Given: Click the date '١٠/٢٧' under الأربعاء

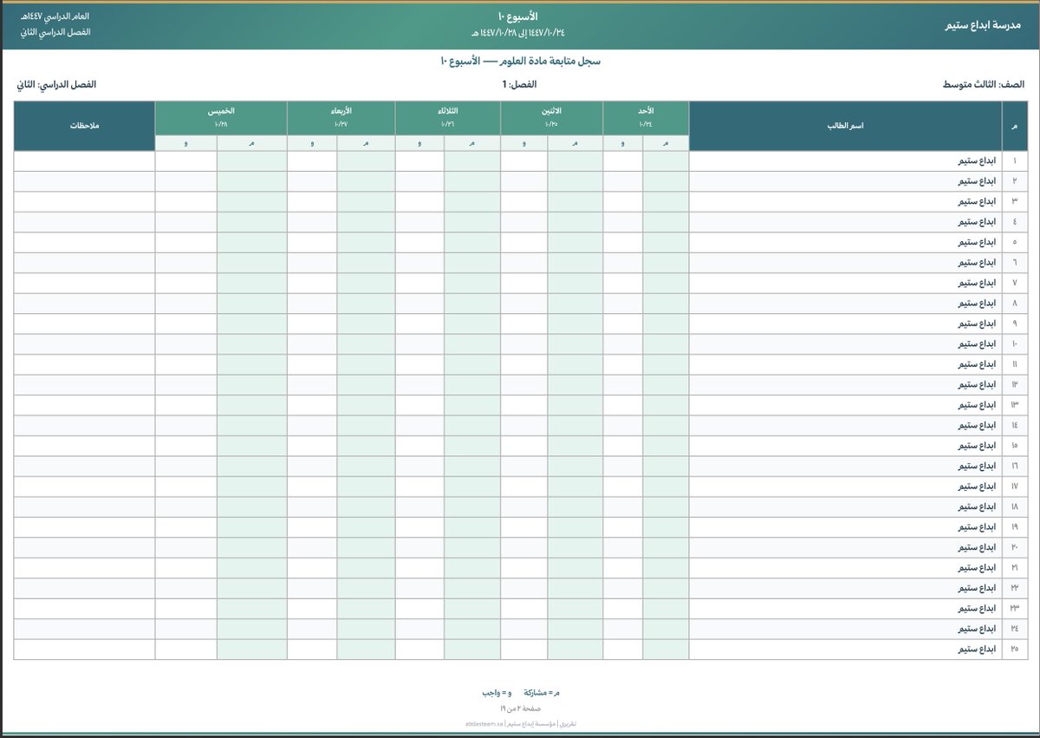Looking at the screenshot, I should pyautogui.click(x=341, y=125).
